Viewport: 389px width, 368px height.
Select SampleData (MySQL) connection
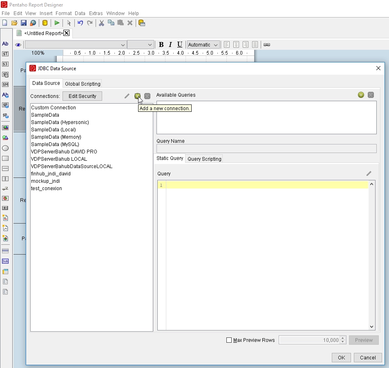[92, 144]
